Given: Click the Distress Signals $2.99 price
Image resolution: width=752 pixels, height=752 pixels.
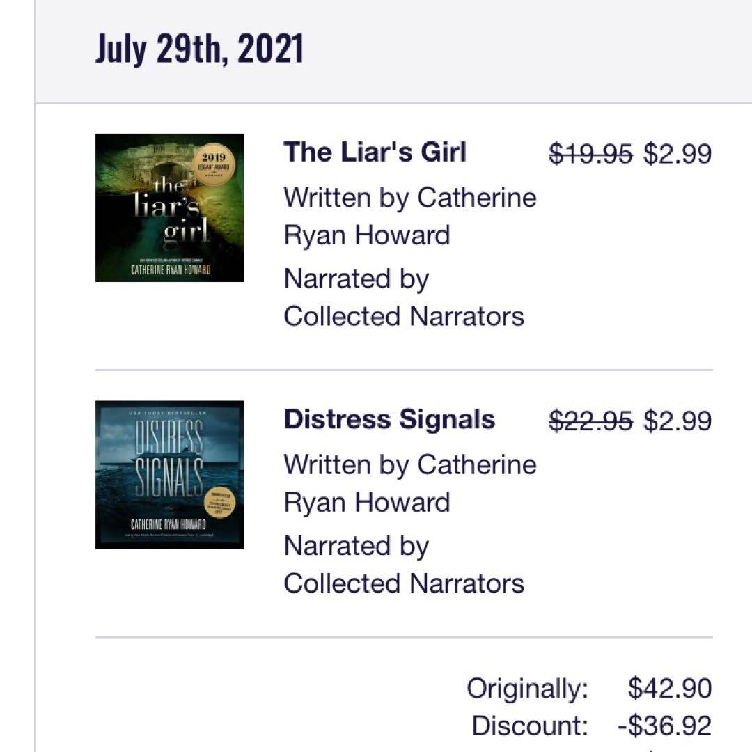Looking at the screenshot, I should coord(677,421).
